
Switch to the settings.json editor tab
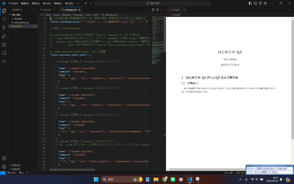(71, 10)
